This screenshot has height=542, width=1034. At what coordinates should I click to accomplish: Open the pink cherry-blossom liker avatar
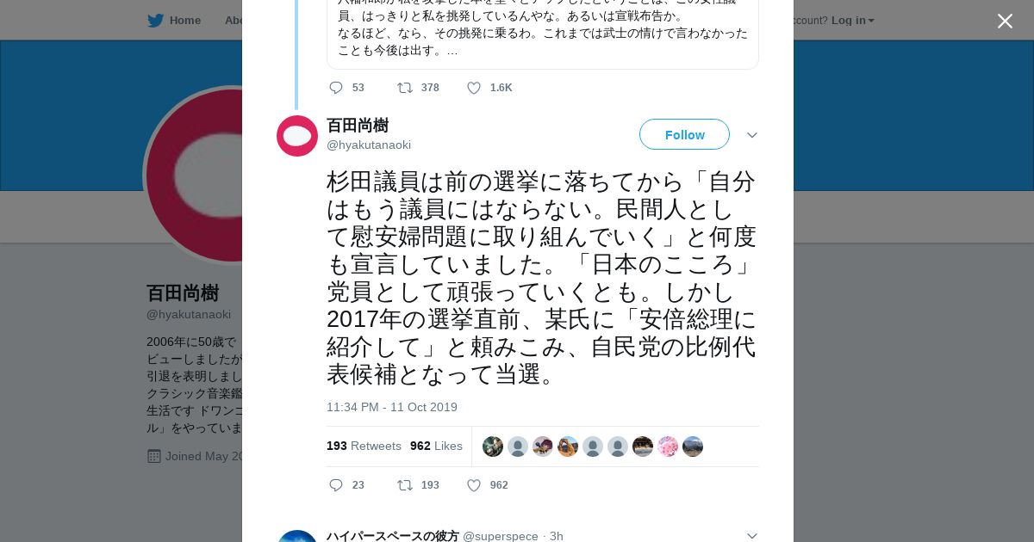(x=668, y=447)
